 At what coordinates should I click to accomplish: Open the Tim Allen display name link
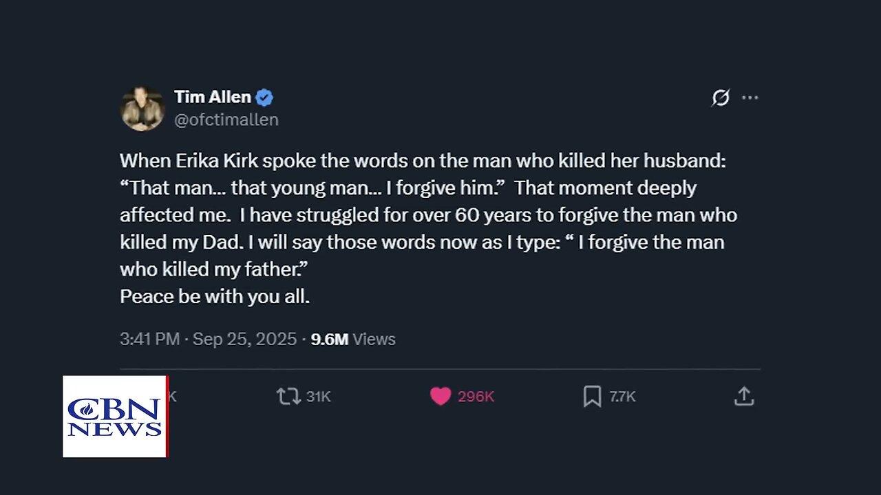pyautogui.click(x=212, y=97)
